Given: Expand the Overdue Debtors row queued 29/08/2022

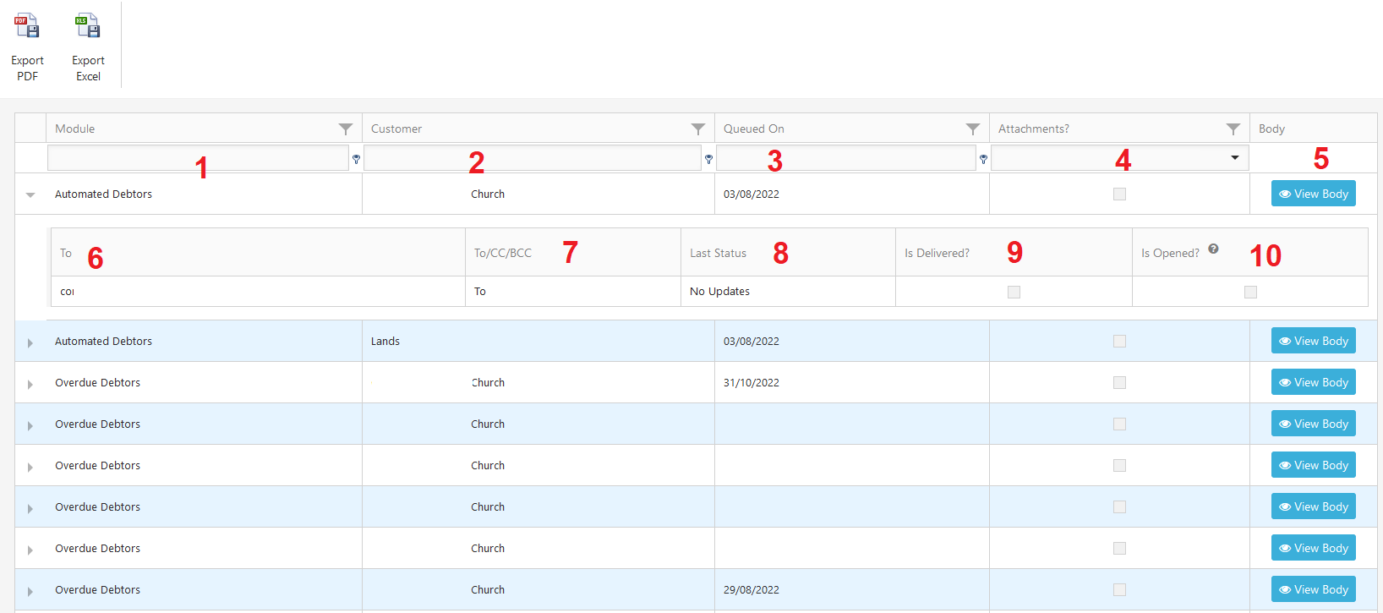Looking at the screenshot, I should (30, 591).
